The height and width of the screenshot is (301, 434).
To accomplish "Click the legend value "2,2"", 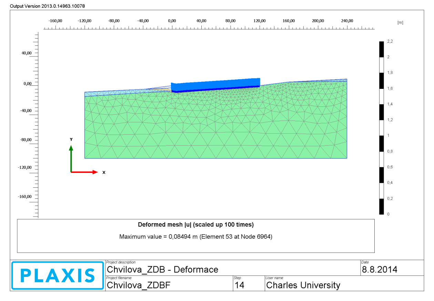I will point(390,41).
